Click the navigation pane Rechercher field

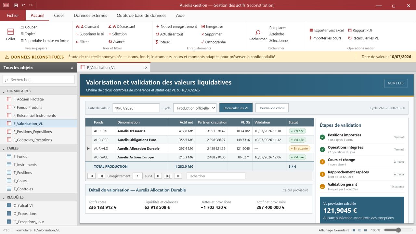click(x=39, y=80)
